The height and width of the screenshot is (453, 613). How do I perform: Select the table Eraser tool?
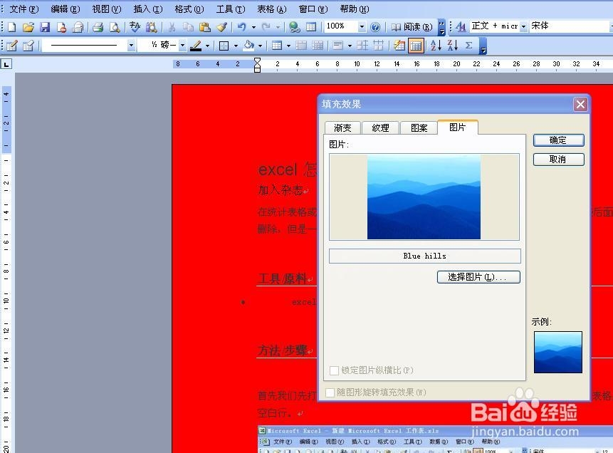pyautogui.click(x=27, y=46)
